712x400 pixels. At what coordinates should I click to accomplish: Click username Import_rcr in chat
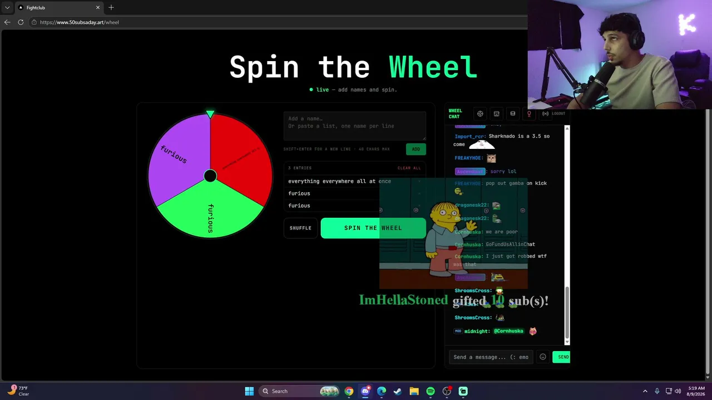(471, 136)
